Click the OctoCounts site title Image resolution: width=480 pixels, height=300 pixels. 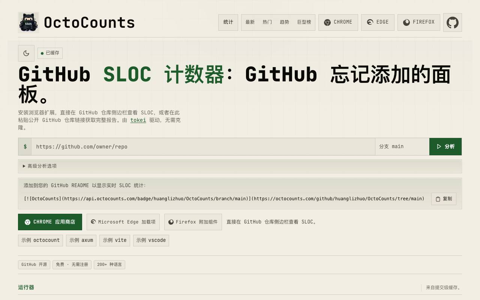pos(89,22)
